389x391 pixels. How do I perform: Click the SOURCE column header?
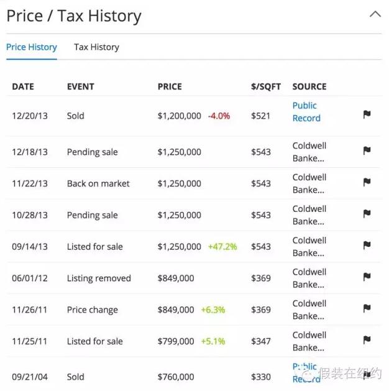[x=309, y=86]
